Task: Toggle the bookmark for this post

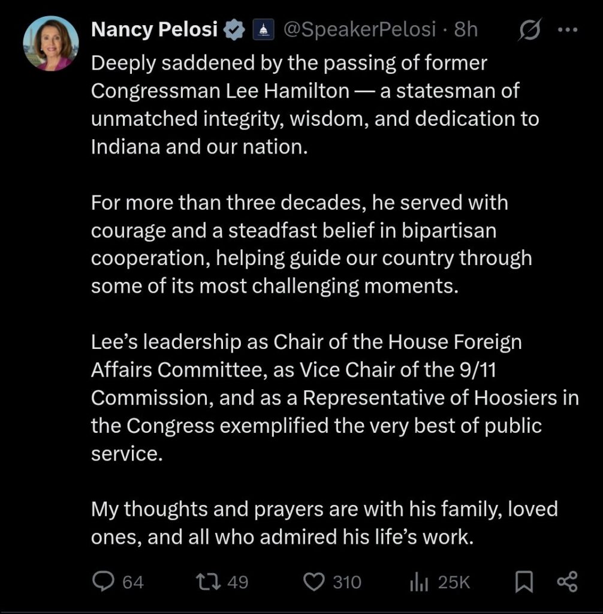Action: 524,581
